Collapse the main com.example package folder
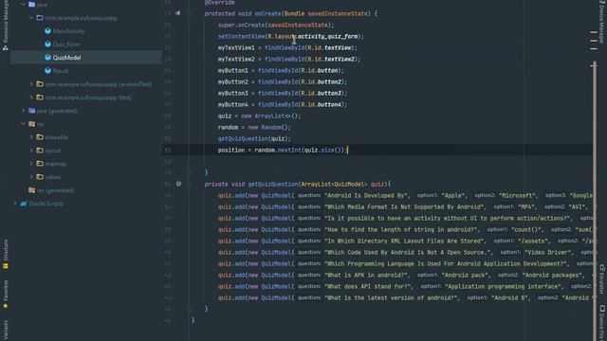 pyautogui.click(x=31, y=17)
